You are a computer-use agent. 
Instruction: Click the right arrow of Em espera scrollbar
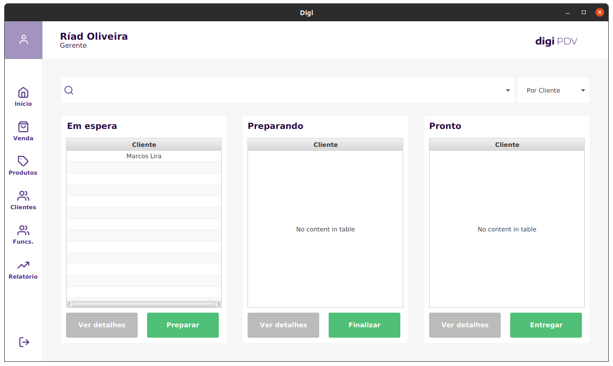coord(219,305)
